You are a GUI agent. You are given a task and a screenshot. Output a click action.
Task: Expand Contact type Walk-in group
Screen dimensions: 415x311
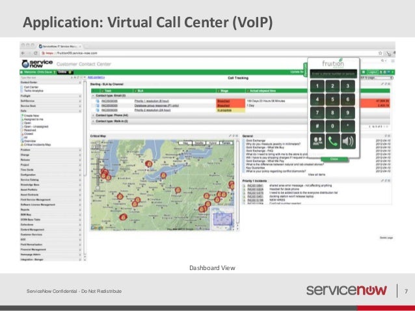coord(94,121)
